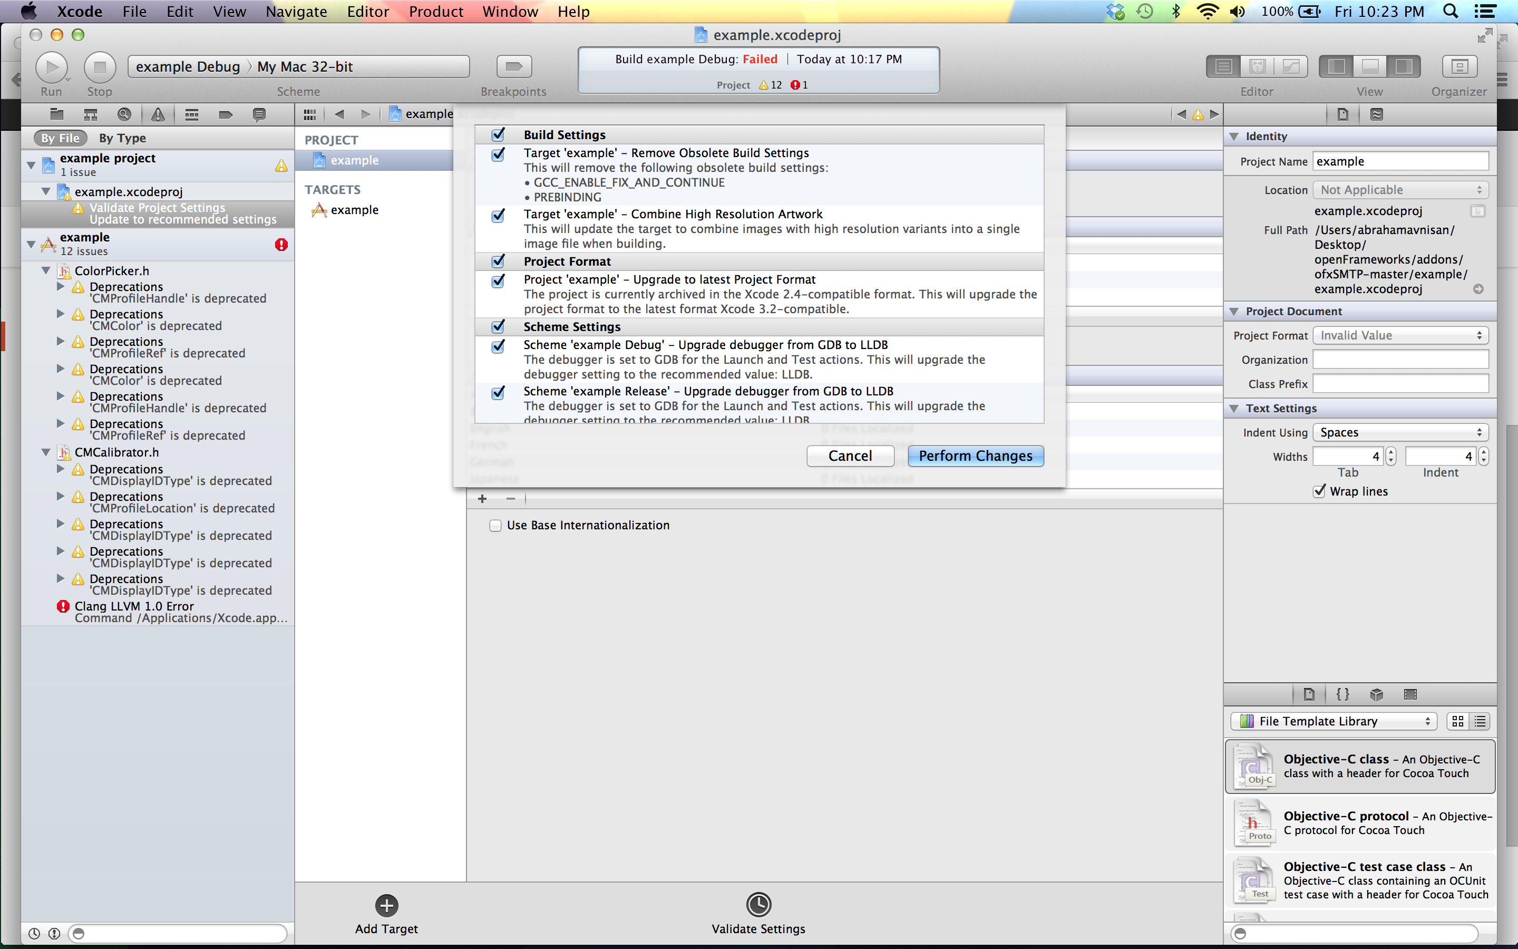
Task: Uncheck Upgrade to latest Project Format checkbox
Action: pos(498,280)
